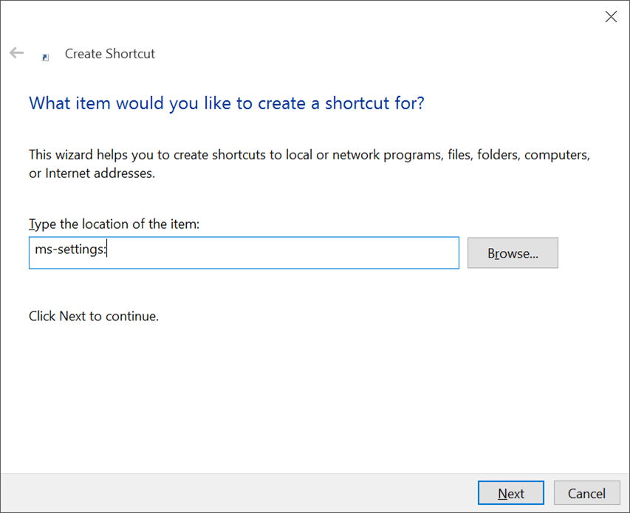This screenshot has height=513, width=630.
Task: Click Cancel to abort the wizard
Action: (586, 493)
